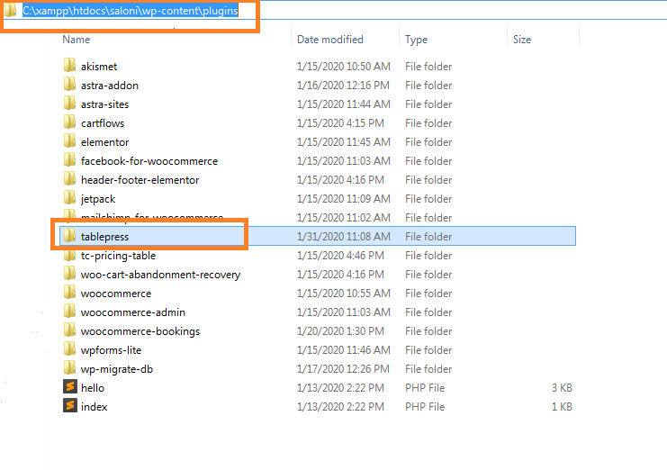The width and height of the screenshot is (667, 470).
Task: Click the index PHP file icon
Action: (x=70, y=406)
